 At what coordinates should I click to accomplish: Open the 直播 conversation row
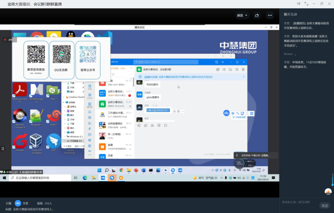click(x=115, y=146)
